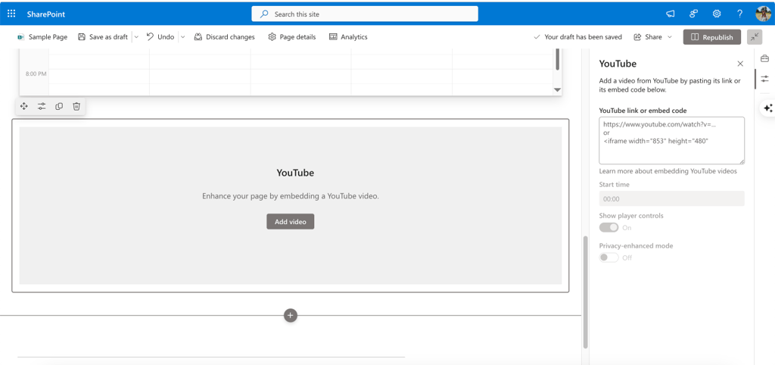Click the Add video button
This screenshot has height=365, width=775.
(x=290, y=222)
